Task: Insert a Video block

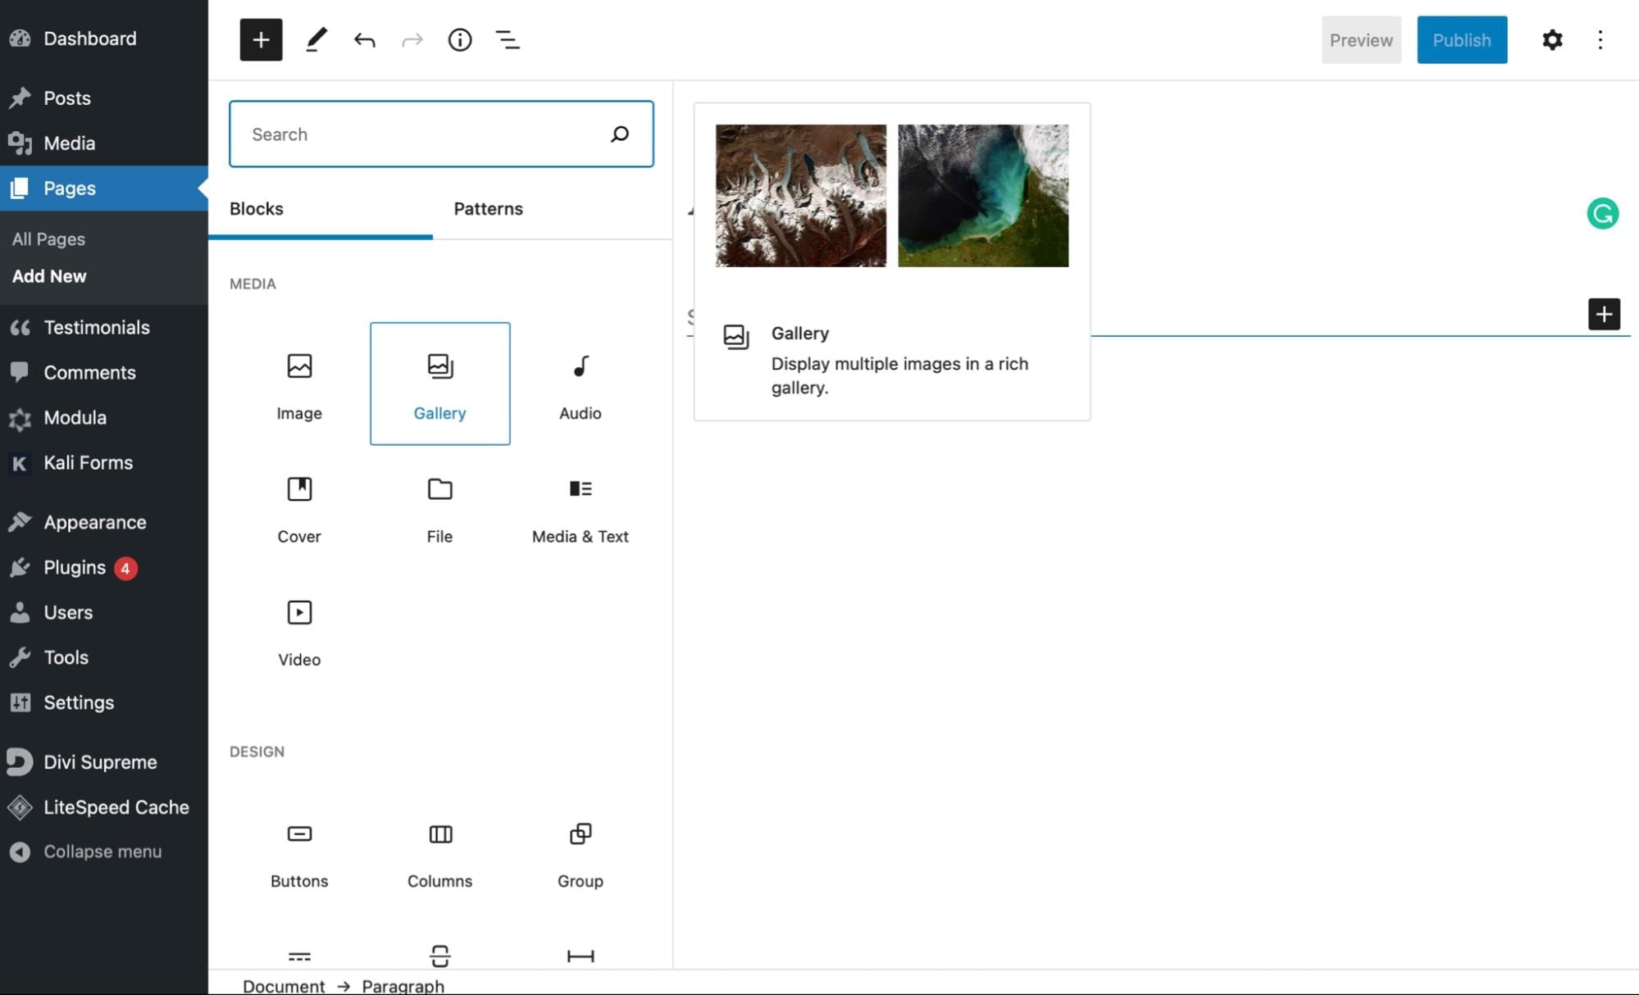Action: pos(299,629)
